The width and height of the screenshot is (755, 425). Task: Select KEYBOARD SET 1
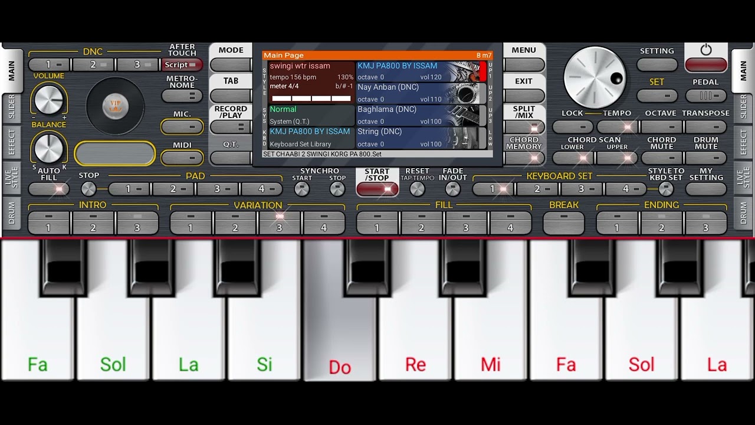pyautogui.click(x=493, y=189)
